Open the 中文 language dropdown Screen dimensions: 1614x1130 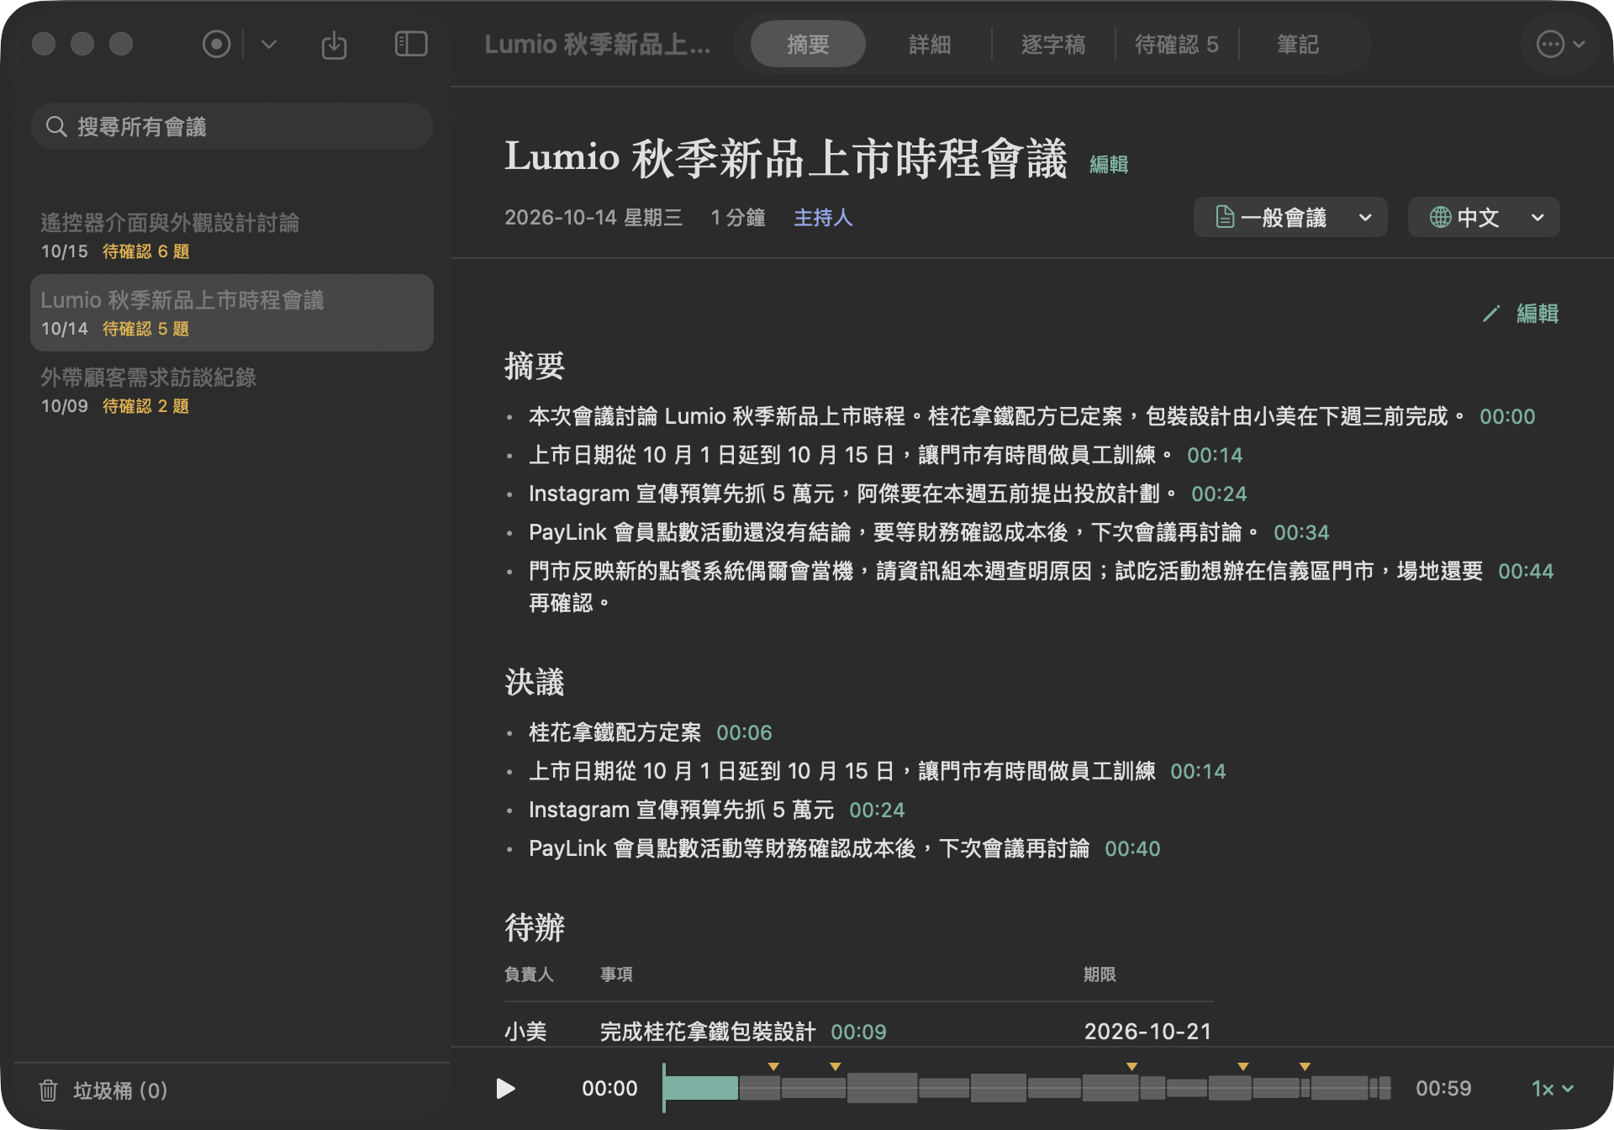1484,218
